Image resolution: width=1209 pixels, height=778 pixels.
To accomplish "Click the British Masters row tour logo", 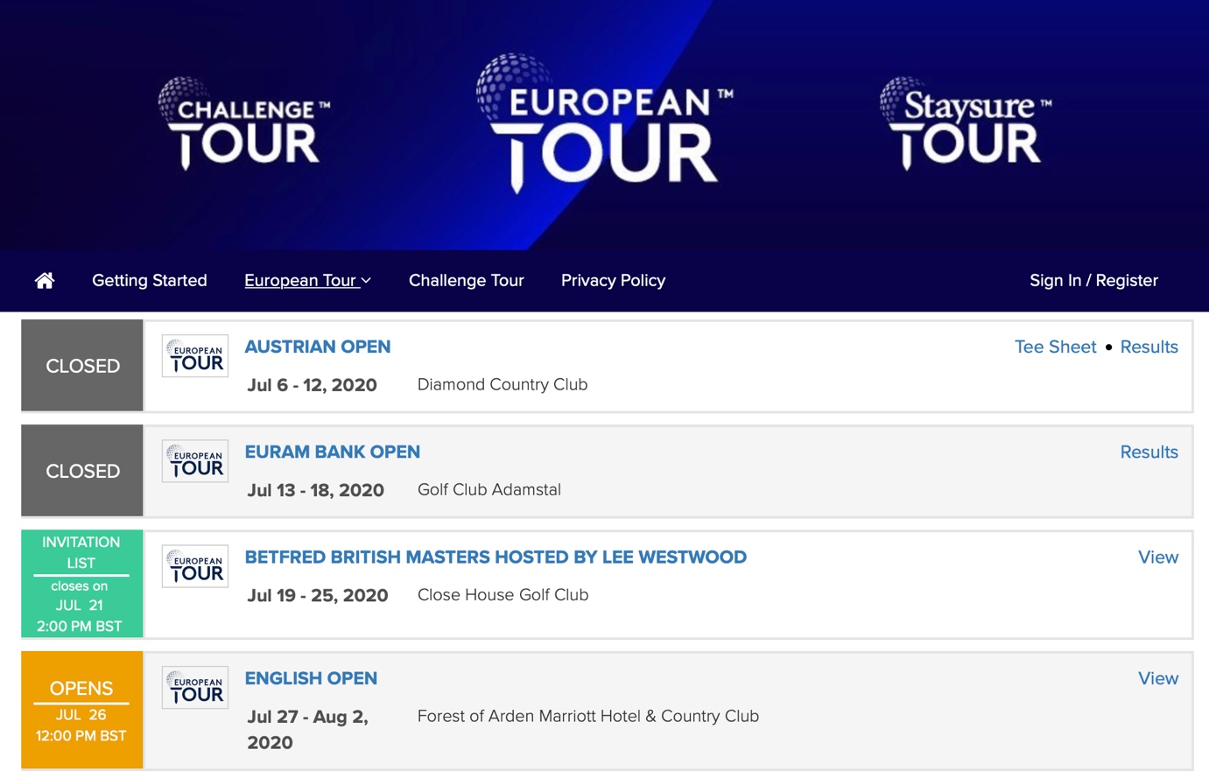I will (195, 566).
